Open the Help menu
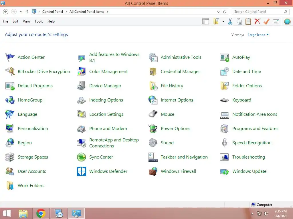The image size is (293, 219). click(x=51, y=21)
